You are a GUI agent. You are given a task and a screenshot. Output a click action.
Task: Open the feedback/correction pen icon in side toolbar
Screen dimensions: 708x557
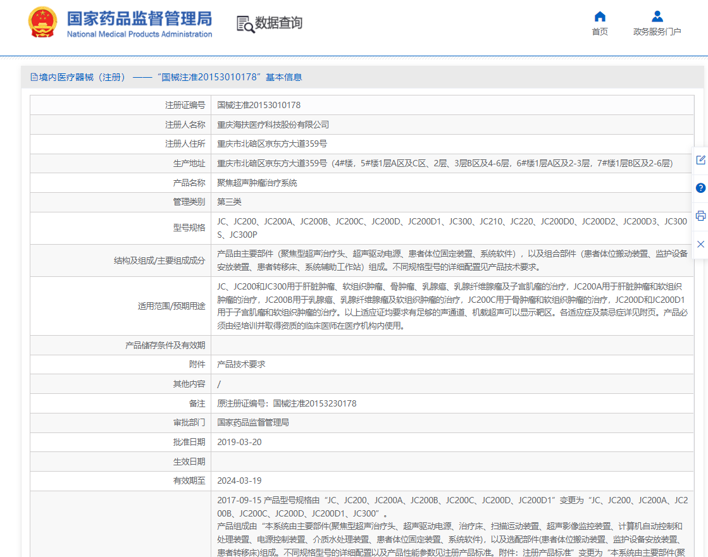click(x=700, y=160)
